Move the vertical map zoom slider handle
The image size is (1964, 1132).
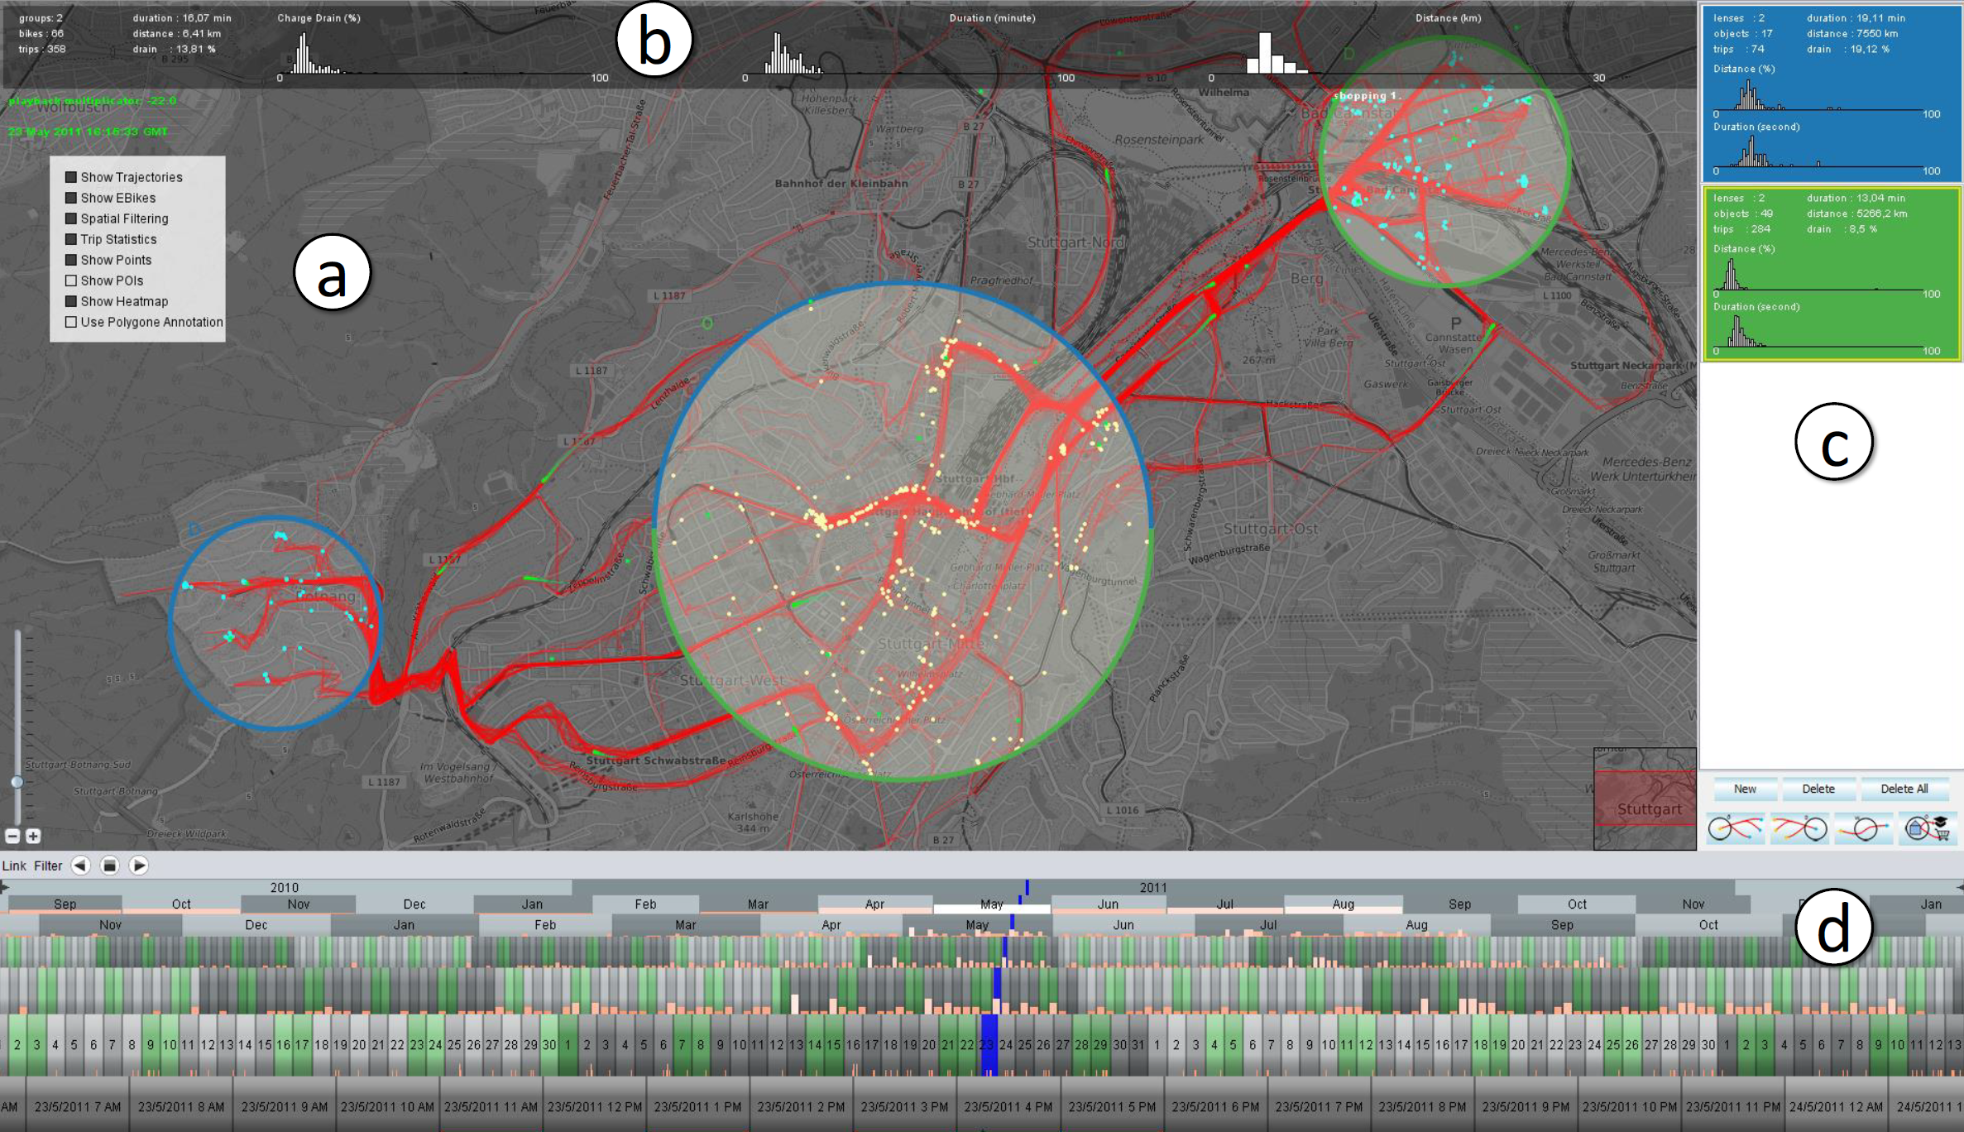(17, 782)
